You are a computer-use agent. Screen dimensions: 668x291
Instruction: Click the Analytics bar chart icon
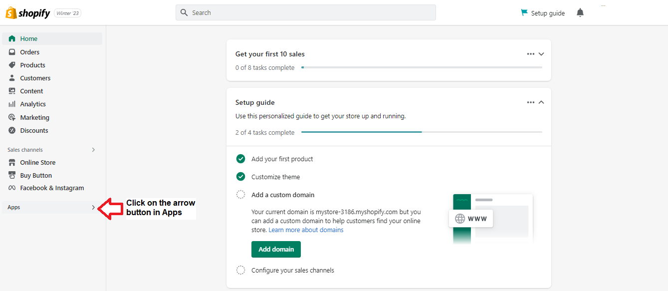click(12, 104)
